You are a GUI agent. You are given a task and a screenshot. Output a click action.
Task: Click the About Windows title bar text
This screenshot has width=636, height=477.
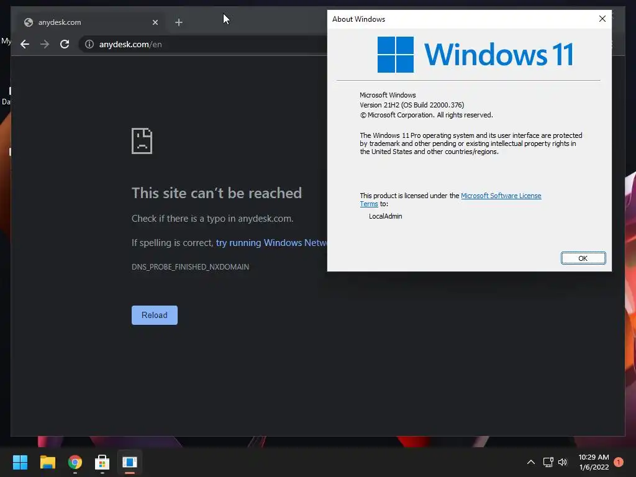pos(358,19)
